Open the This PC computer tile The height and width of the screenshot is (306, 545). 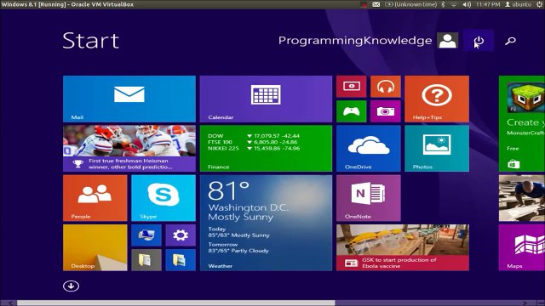pos(146,235)
